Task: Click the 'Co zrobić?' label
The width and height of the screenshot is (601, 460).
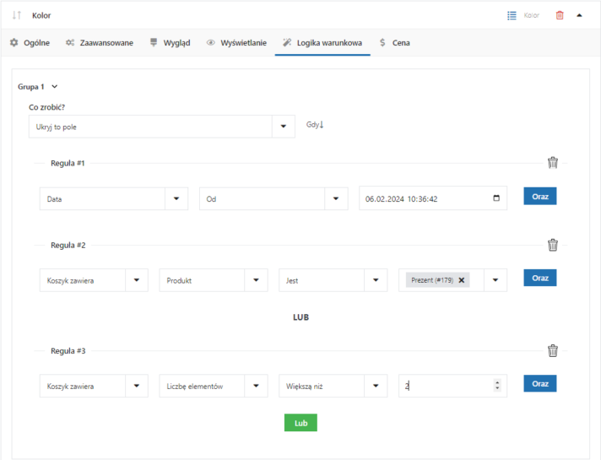Action: click(x=46, y=107)
